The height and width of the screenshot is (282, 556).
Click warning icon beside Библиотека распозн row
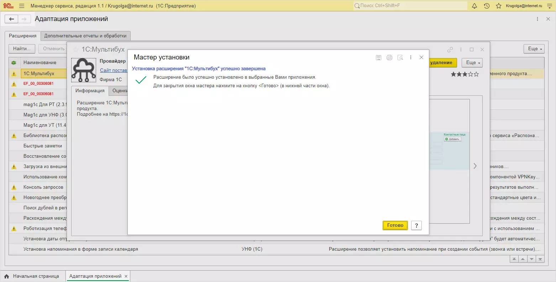[14, 136]
